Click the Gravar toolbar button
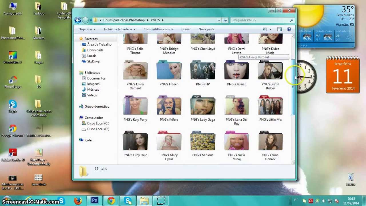This screenshot has width=366, height=206. point(186,29)
